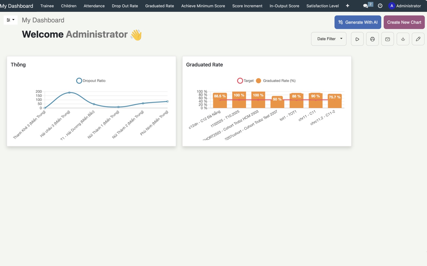Expand the Date Filter dropdown

[x=329, y=39]
